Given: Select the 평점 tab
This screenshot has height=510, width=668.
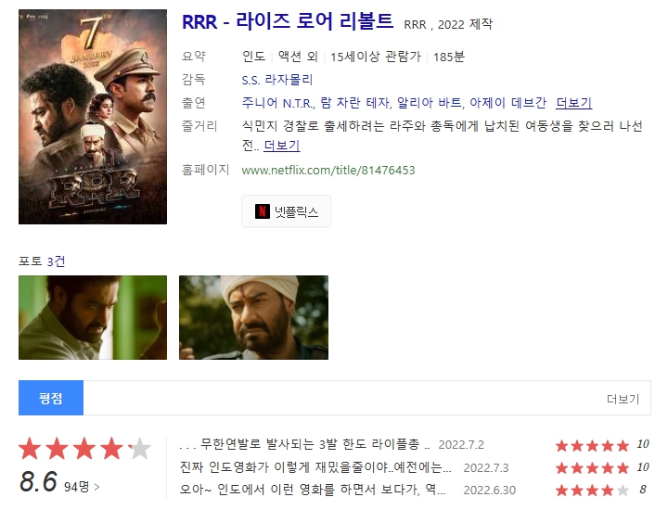Looking at the screenshot, I should (51, 398).
